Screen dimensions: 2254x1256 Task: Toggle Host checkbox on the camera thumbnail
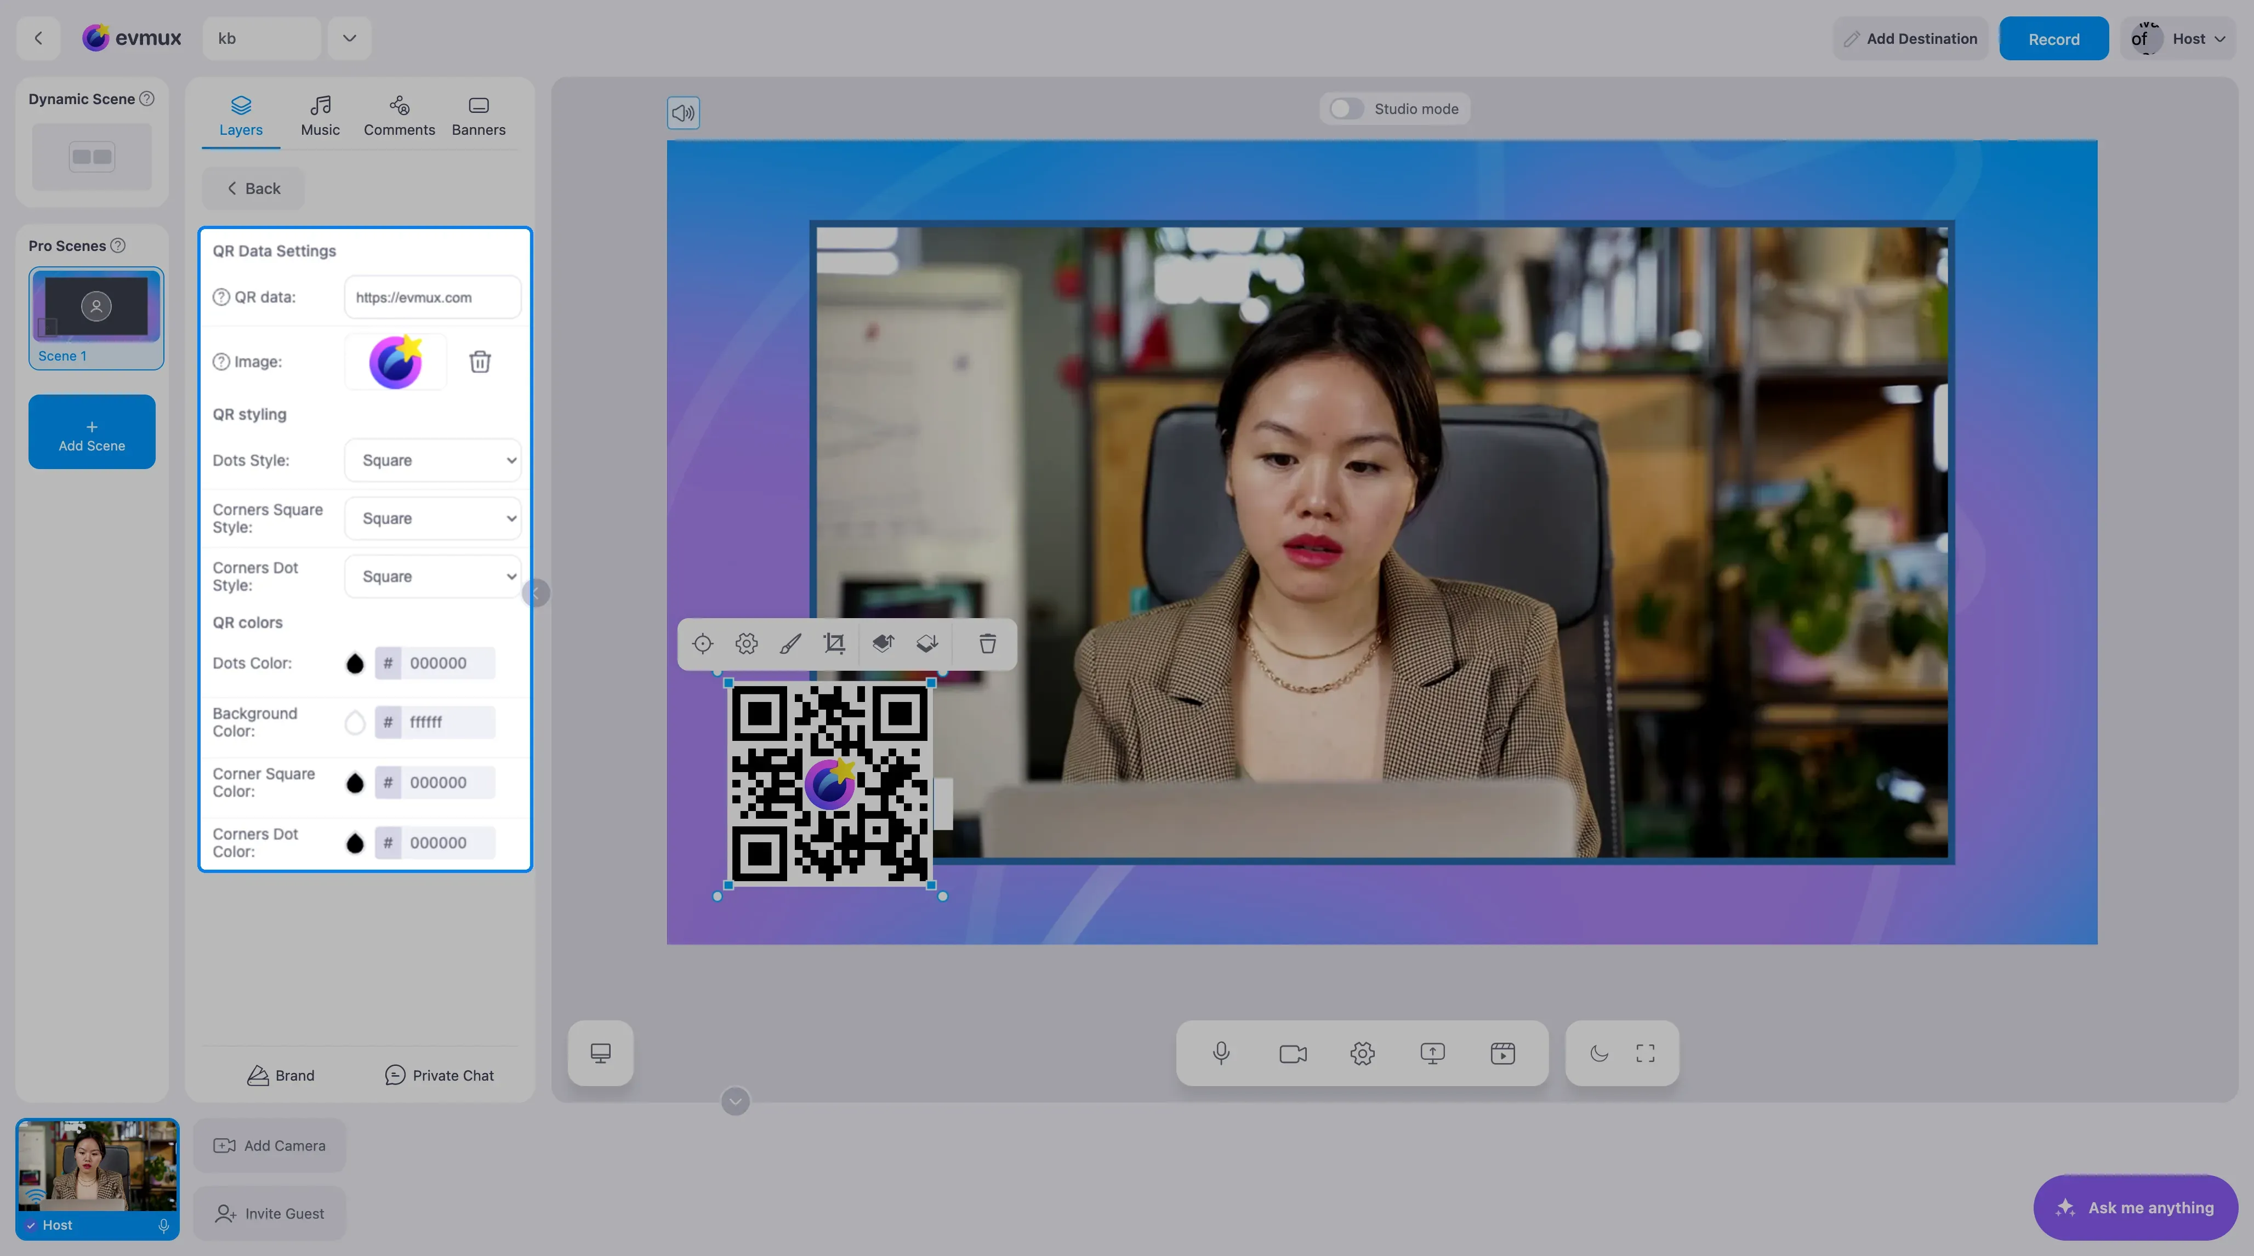(x=31, y=1225)
